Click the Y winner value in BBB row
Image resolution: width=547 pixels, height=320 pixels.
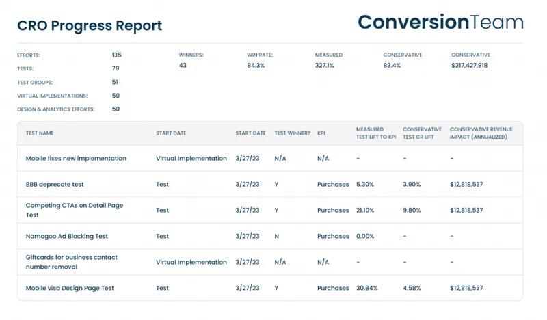pos(276,184)
